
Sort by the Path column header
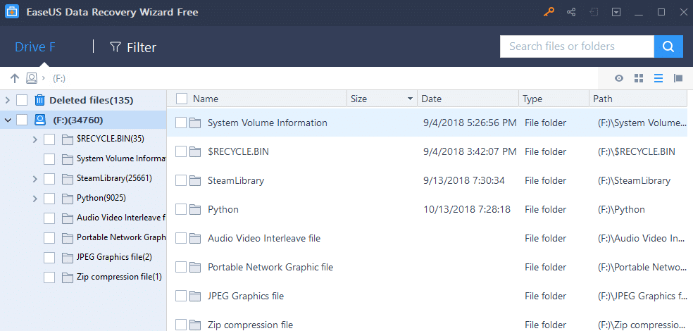click(x=603, y=99)
